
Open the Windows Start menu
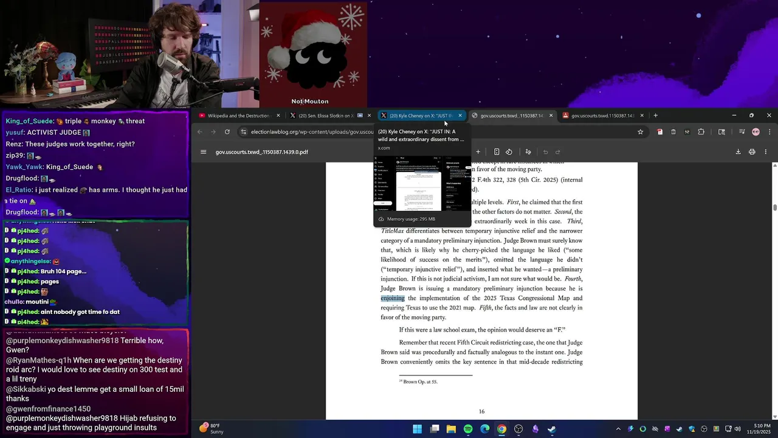click(x=418, y=429)
